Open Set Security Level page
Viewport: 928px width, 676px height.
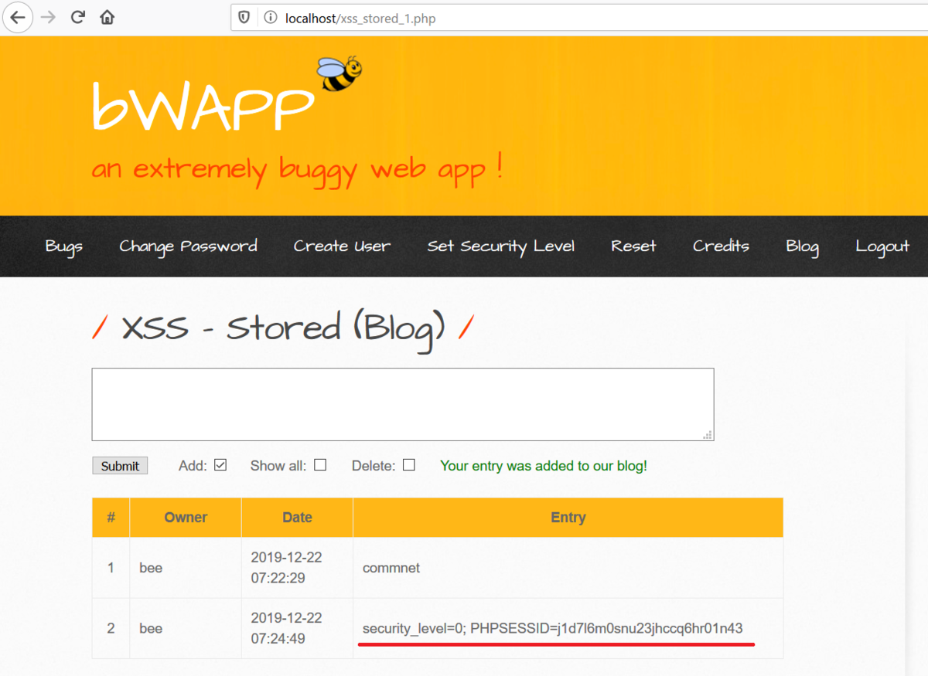point(501,246)
